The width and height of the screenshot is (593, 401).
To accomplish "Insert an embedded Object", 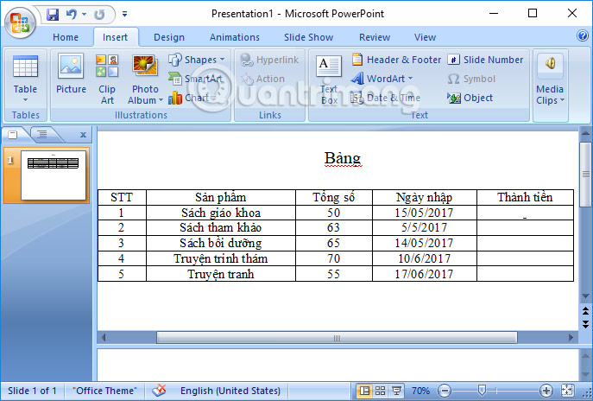I will (x=470, y=98).
